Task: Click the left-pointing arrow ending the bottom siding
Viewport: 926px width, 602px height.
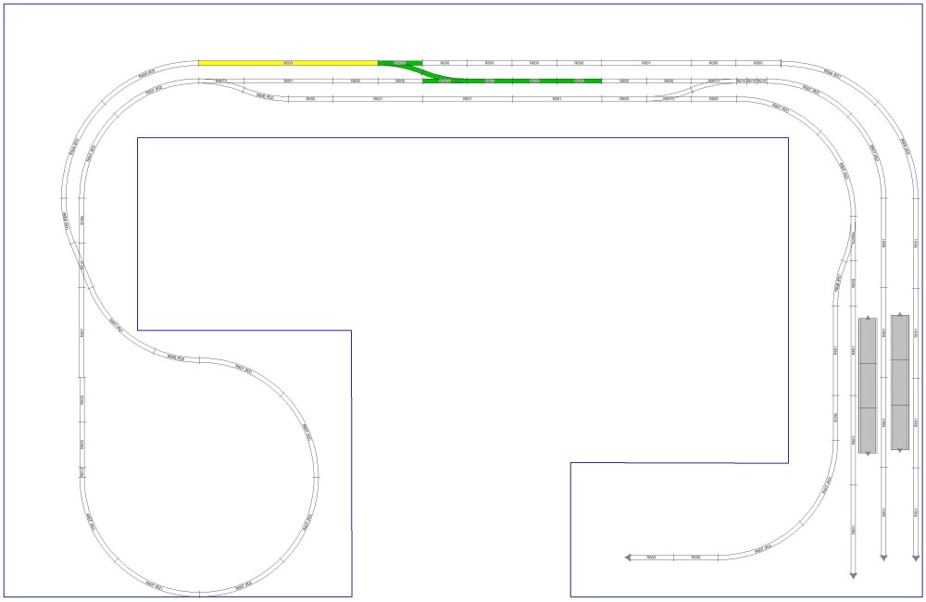Action: (x=628, y=558)
